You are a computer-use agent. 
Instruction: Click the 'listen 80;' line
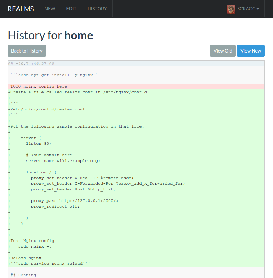(136, 144)
